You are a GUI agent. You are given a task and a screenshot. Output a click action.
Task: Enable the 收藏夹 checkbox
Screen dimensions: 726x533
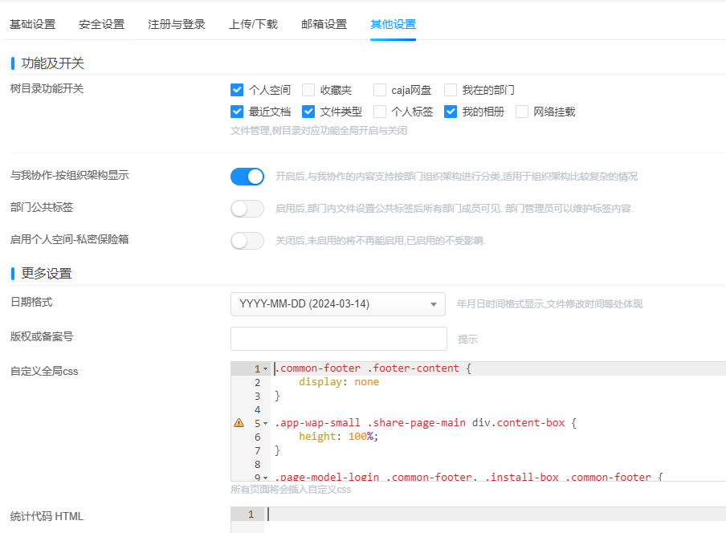[x=308, y=90]
